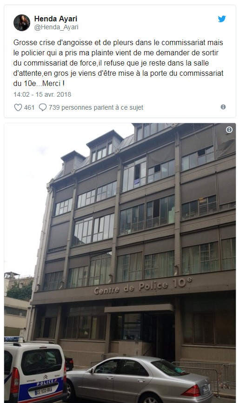
Task: Like the tweet with the heart icon
Action: pos(18,107)
